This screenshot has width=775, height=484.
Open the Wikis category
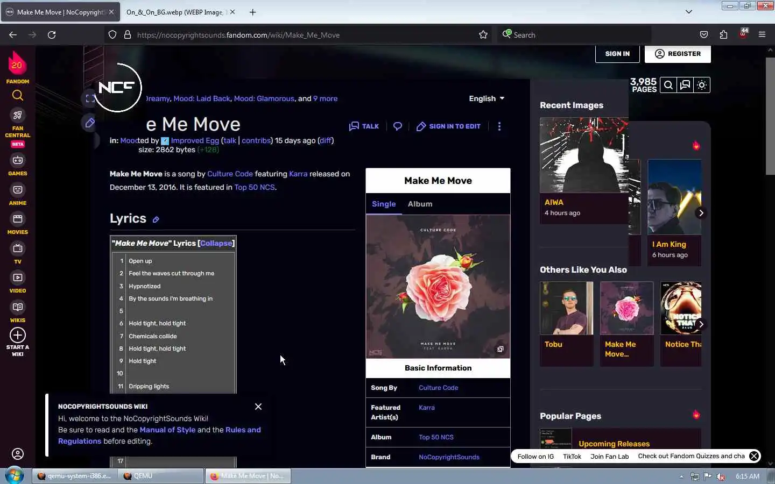click(x=18, y=312)
